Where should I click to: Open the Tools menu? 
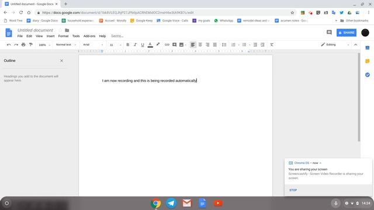[x=76, y=36]
